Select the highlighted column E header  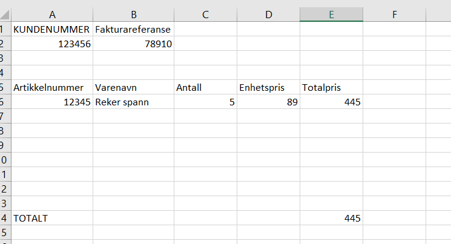[x=331, y=15]
